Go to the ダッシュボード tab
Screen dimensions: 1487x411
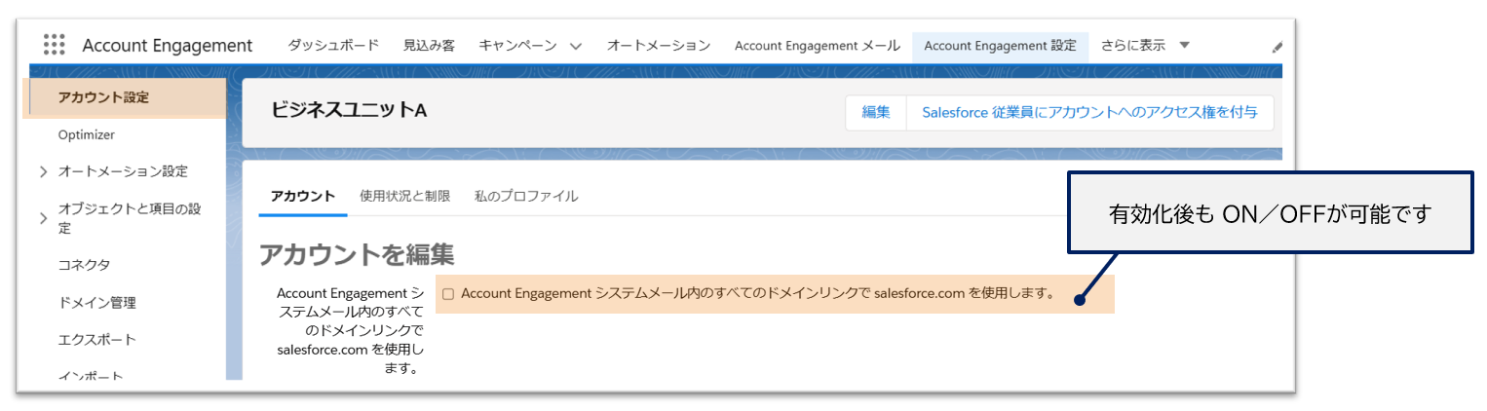[x=334, y=45]
